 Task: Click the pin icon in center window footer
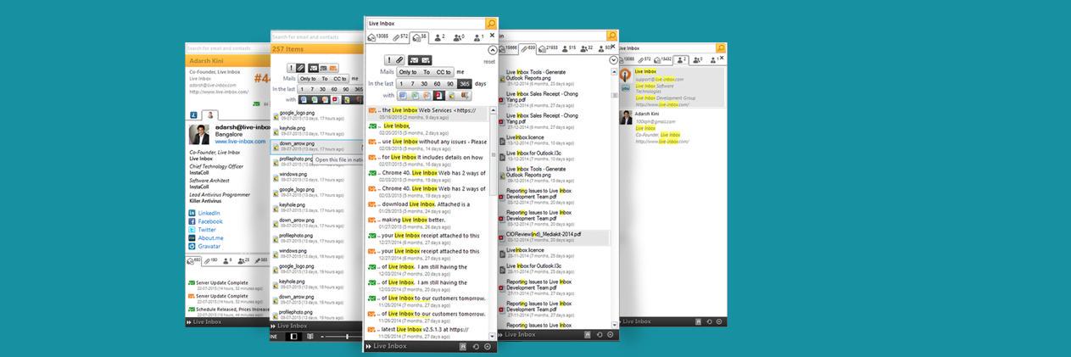point(463,346)
